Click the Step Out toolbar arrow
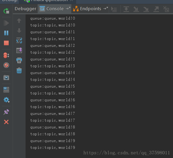Viewport: 173px width, 158px height. (x=156, y=9)
